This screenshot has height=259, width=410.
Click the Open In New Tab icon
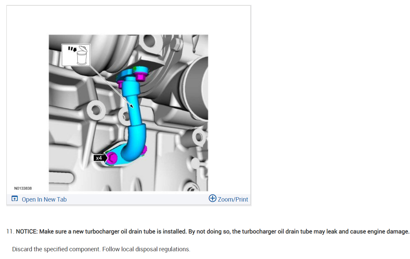pyautogui.click(x=14, y=199)
